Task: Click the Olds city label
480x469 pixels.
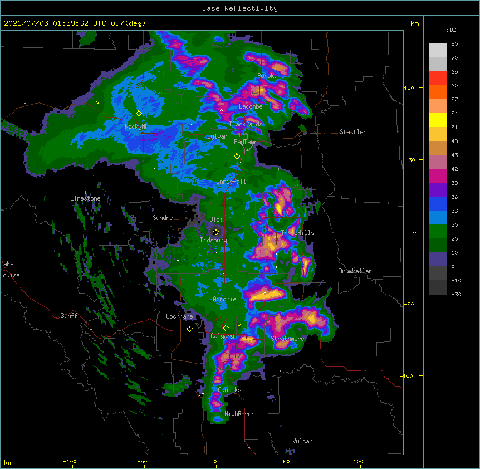Action: (x=216, y=219)
